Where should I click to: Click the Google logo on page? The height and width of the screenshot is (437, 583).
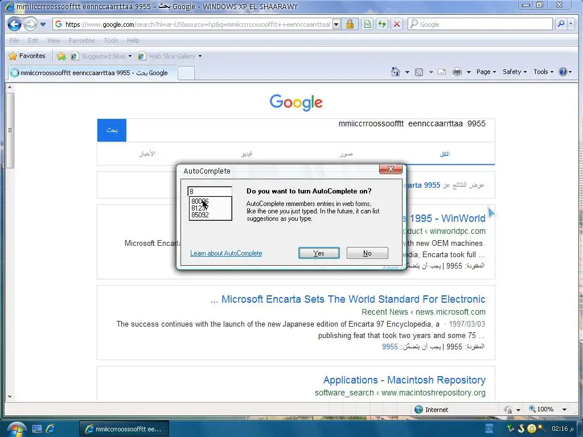(x=296, y=102)
